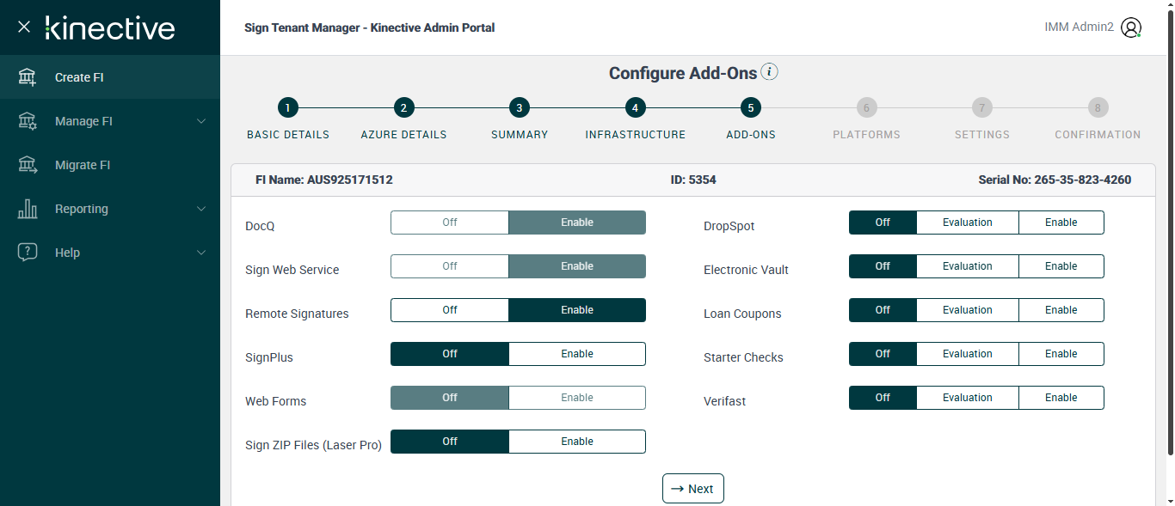Click the Manage FI gear-bank icon

click(28, 121)
